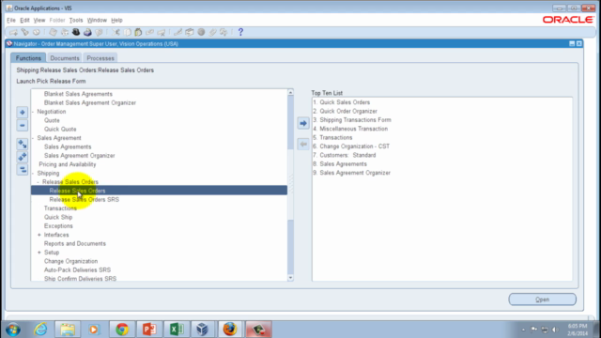The width and height of the screenshot is (601, 338).
Task: Open Excel from the taskbar
Action: (177, 330)
